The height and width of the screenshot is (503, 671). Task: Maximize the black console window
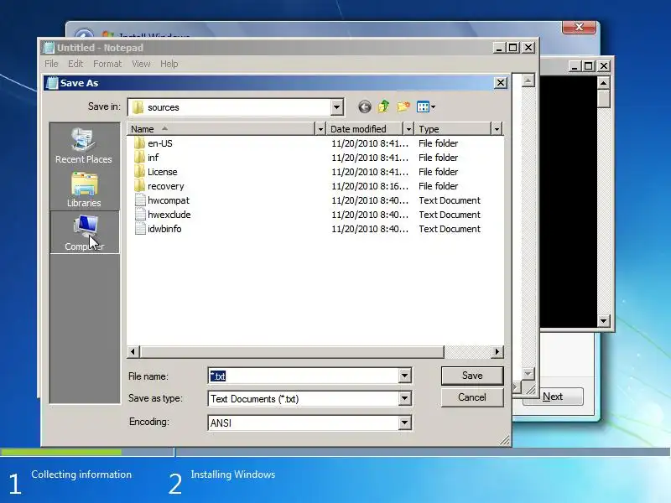tap(589, 66)
